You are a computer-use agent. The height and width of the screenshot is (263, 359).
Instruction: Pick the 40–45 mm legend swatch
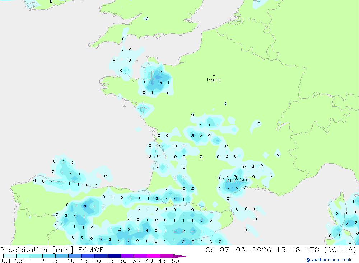153,256
